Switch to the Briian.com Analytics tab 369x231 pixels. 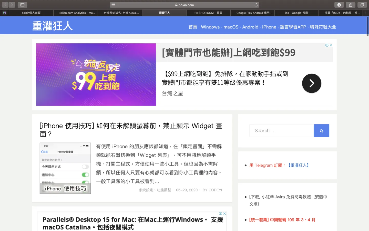[77, 13]
